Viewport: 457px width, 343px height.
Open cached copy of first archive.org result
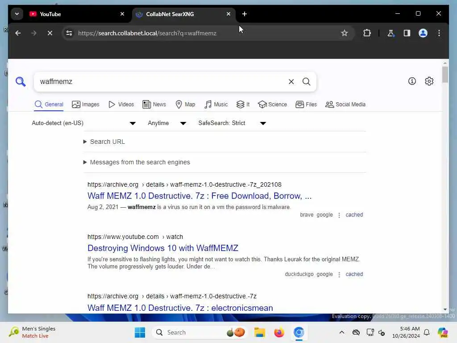pos(354,215)
